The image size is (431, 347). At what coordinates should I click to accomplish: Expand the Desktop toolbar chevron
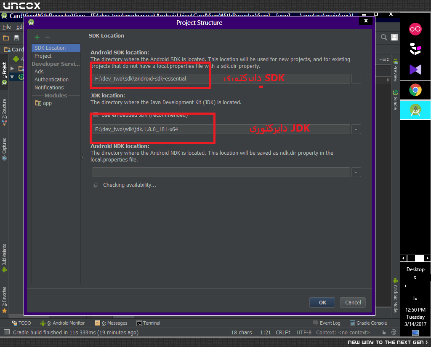pyautogui.click(x=415, y=277)
